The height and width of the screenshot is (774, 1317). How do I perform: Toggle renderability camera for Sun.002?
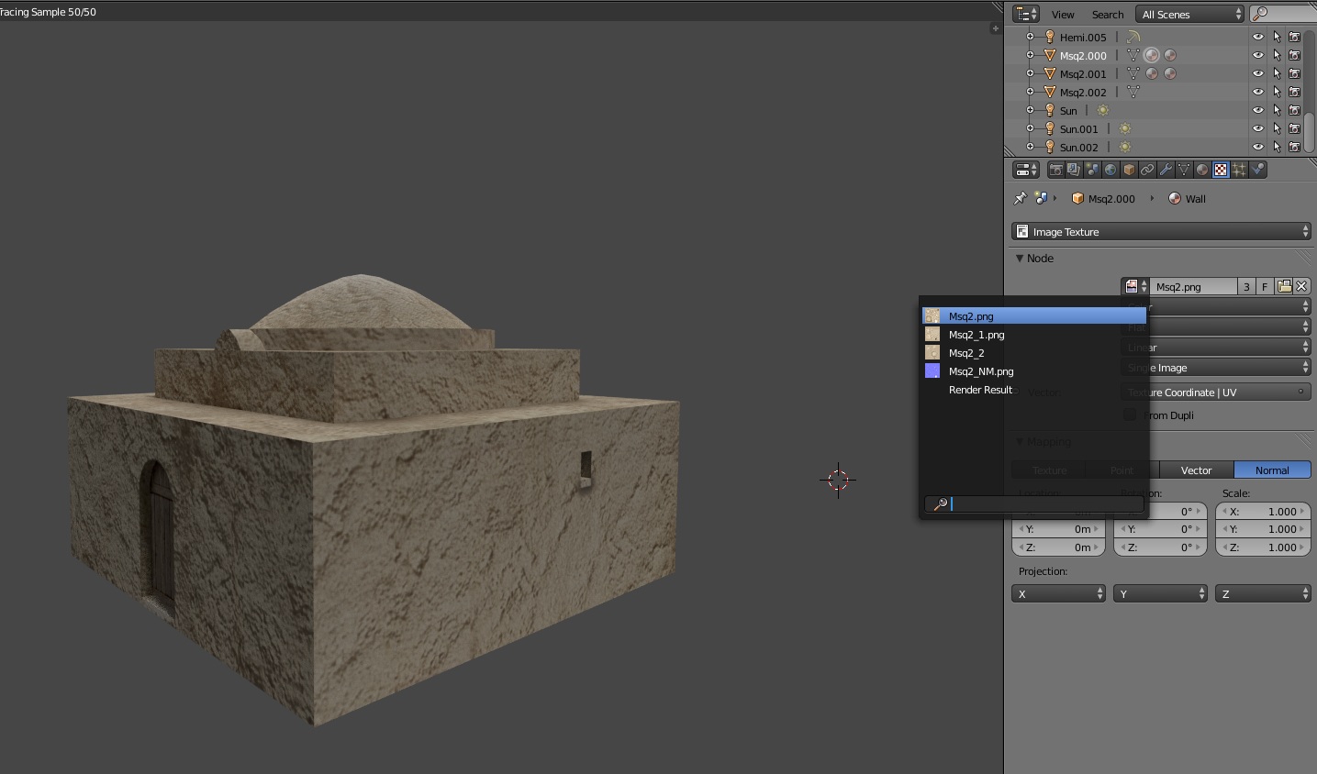coord(1295,147)
